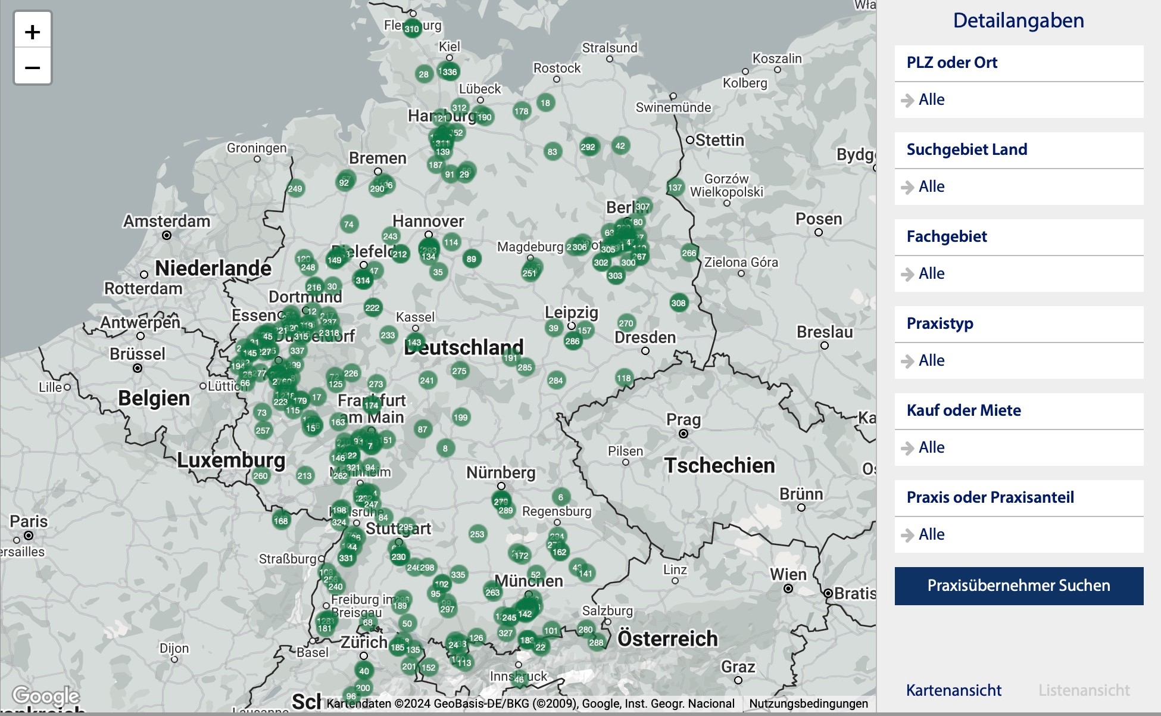Open the Praxis oder Praxisanteil filter
Image resolution: width=1161 pixels, height=716 pixels.
[x=908, y=534]
